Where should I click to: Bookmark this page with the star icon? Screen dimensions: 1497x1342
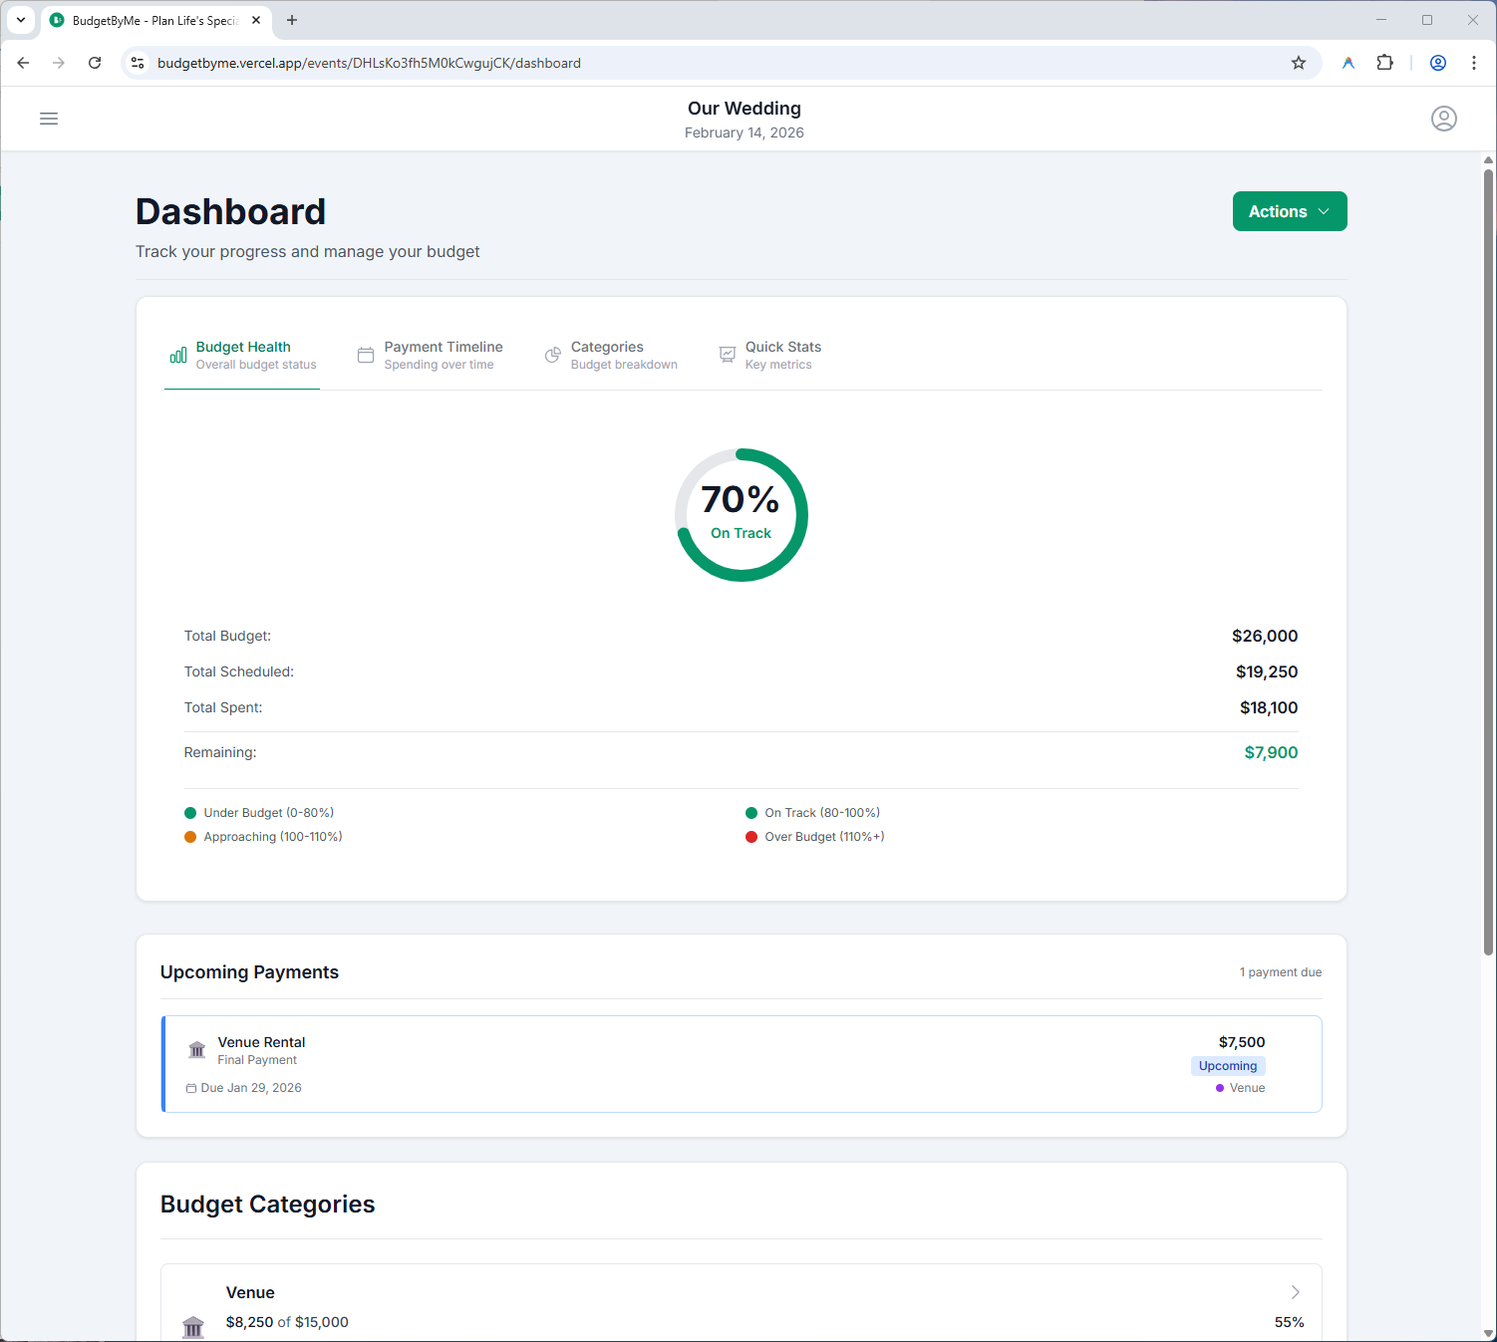(x=1299, y=62)
